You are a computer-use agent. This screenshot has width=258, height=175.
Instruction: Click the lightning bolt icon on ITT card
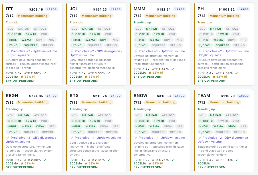point(8,51)
